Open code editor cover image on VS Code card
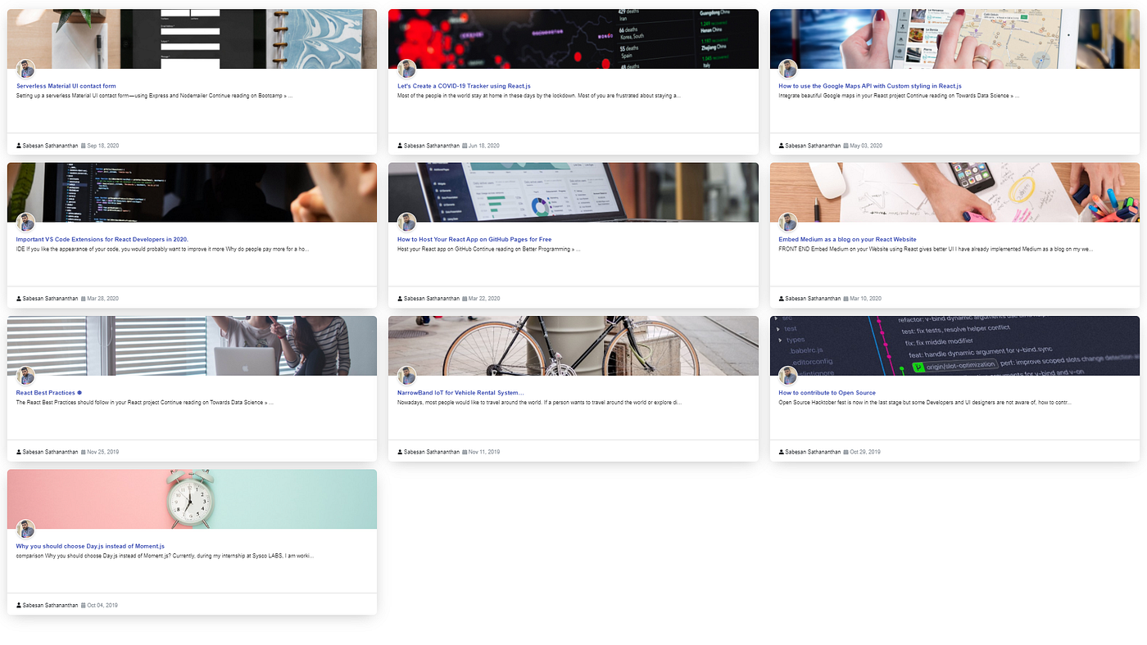 pyautogui.click(x=192, y=192)
